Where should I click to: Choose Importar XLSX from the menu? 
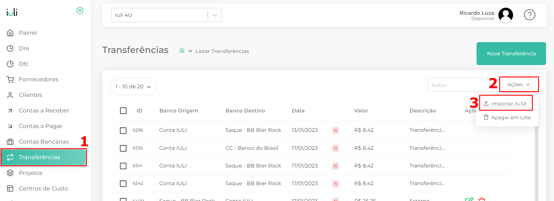point(506,104)
